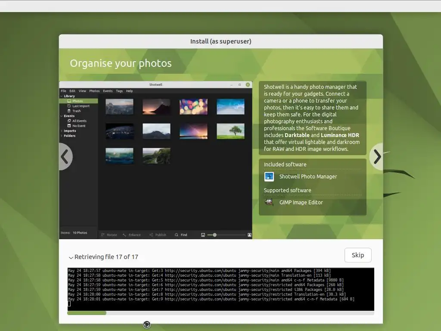Click inside the installer log terminal
Screen dimensions: 441x331
pyautogui.click(x=220, y=289)
